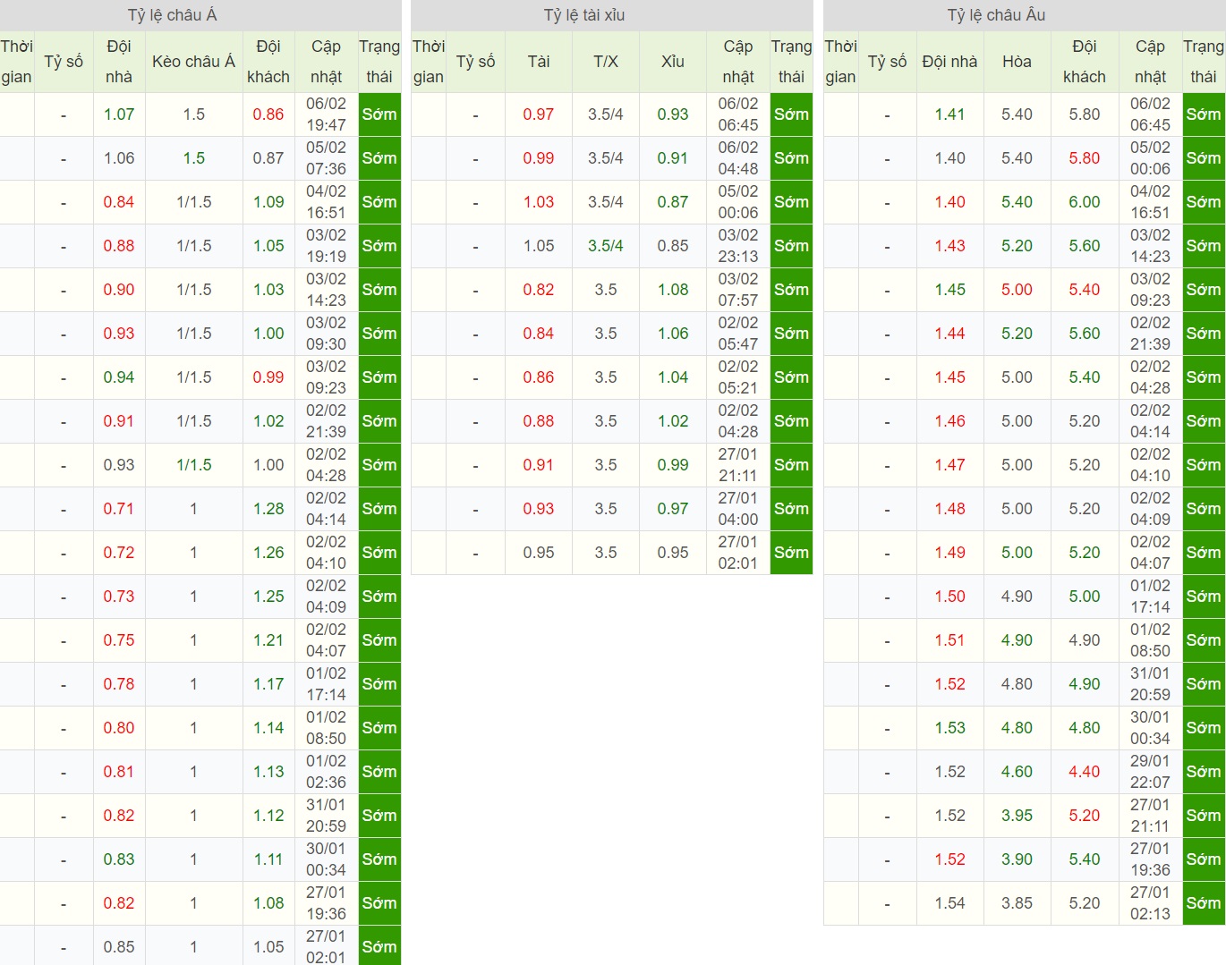
Task: Select away odds 1.28 in châu Á table
Action: [x=268, y=509]
